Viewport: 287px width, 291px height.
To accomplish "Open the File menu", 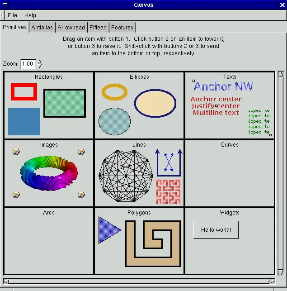I will tap(12, 15).
